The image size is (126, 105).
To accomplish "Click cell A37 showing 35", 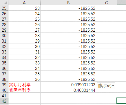I will 24,74.
